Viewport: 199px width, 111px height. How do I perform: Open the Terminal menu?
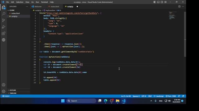[x=44, y=2]
